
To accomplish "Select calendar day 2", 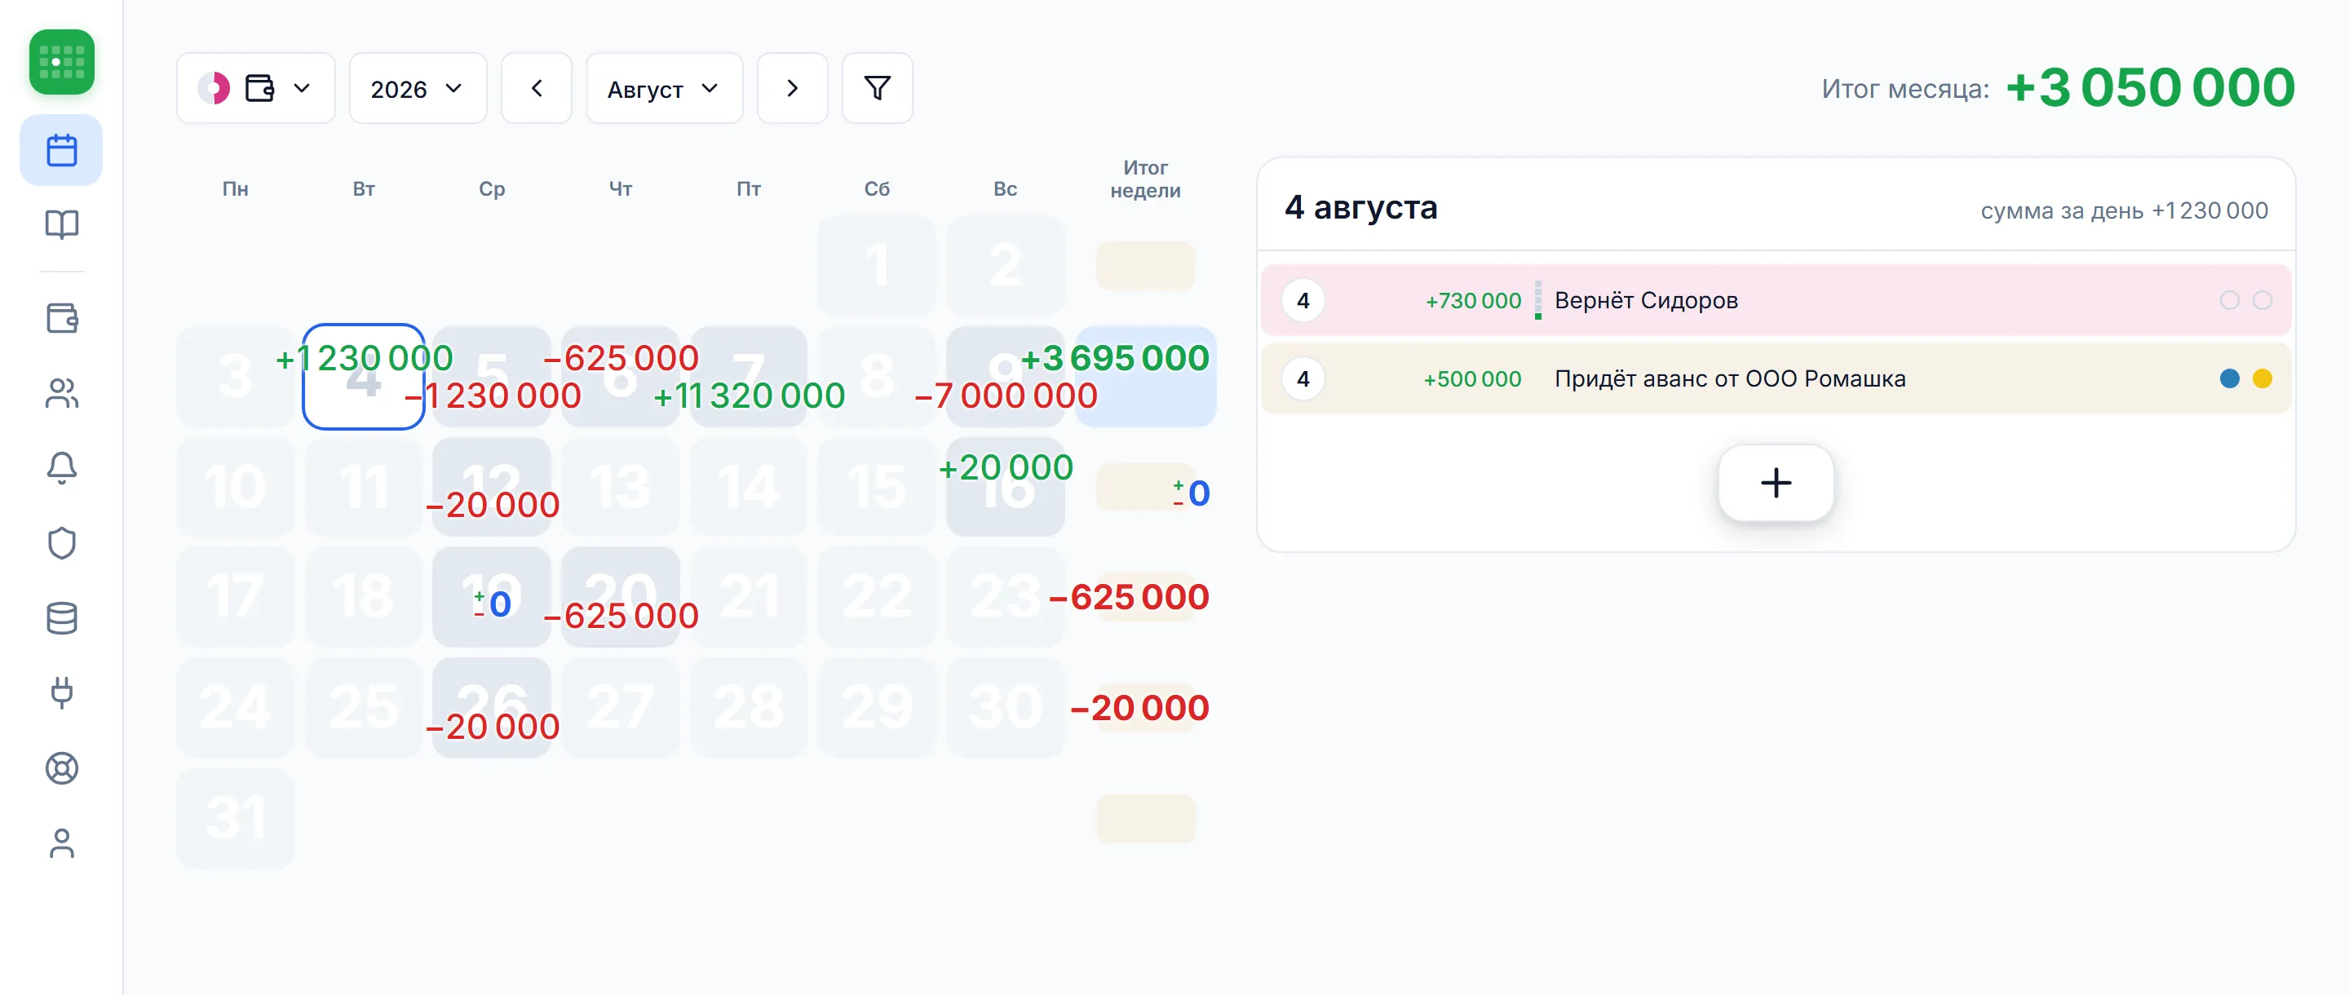I will click(x=1005, y=265).
